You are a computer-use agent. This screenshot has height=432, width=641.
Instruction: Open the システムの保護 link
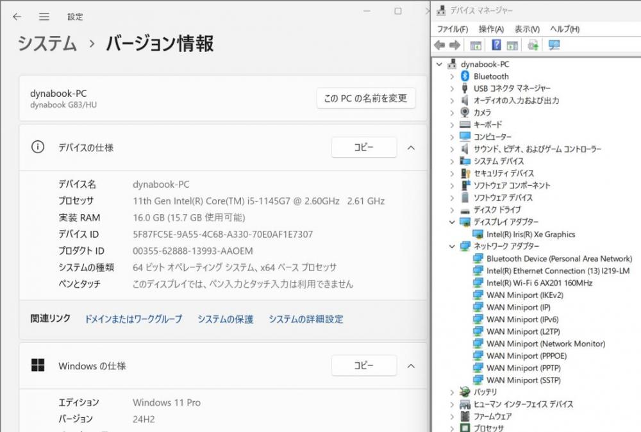pos(225,319)
